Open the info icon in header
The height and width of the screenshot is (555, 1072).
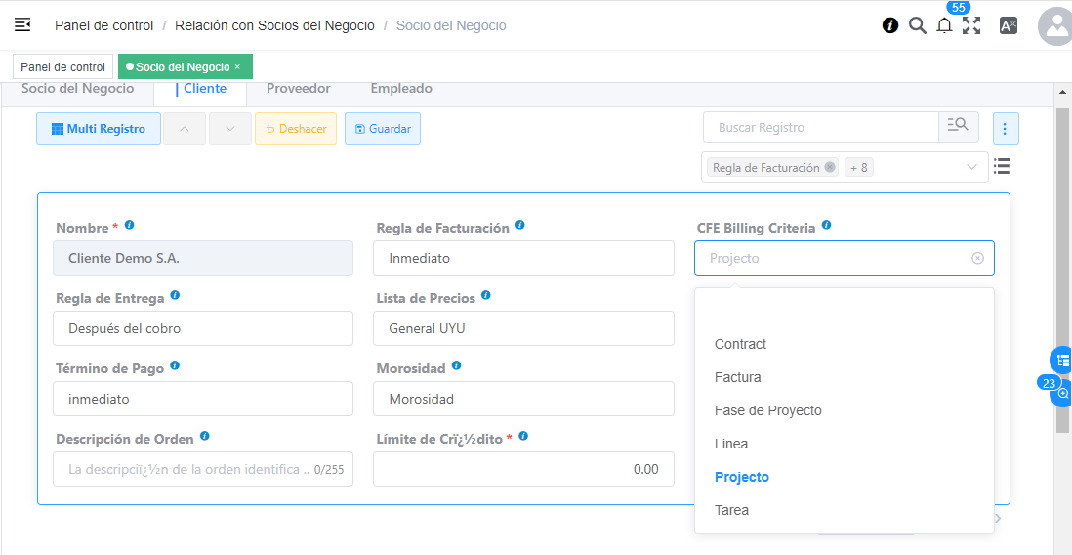tap(889, 26)
